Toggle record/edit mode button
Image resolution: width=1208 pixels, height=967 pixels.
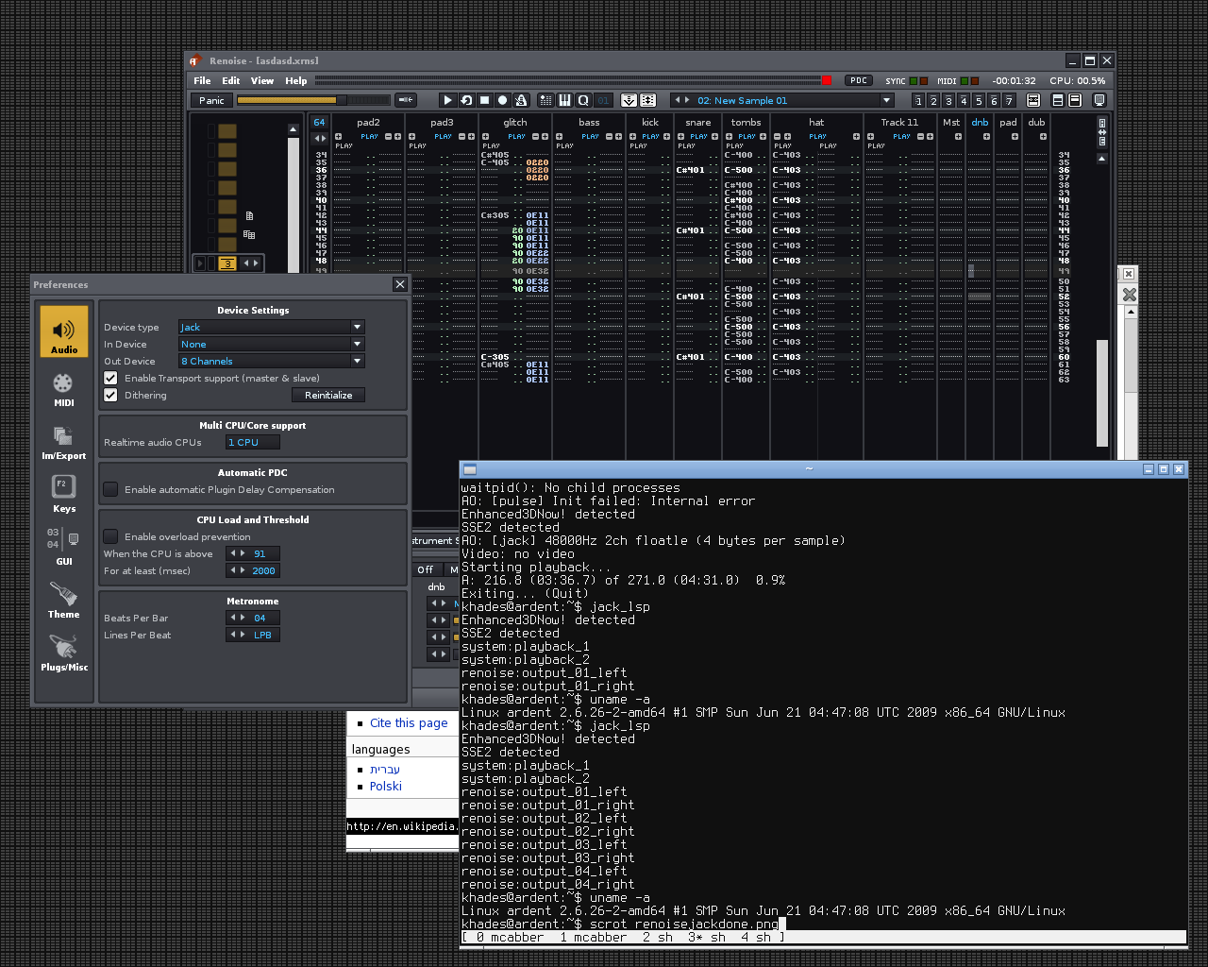502,100
